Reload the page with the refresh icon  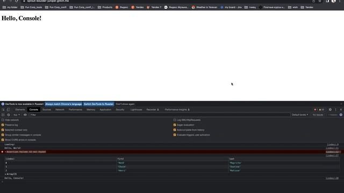[17, 1]
